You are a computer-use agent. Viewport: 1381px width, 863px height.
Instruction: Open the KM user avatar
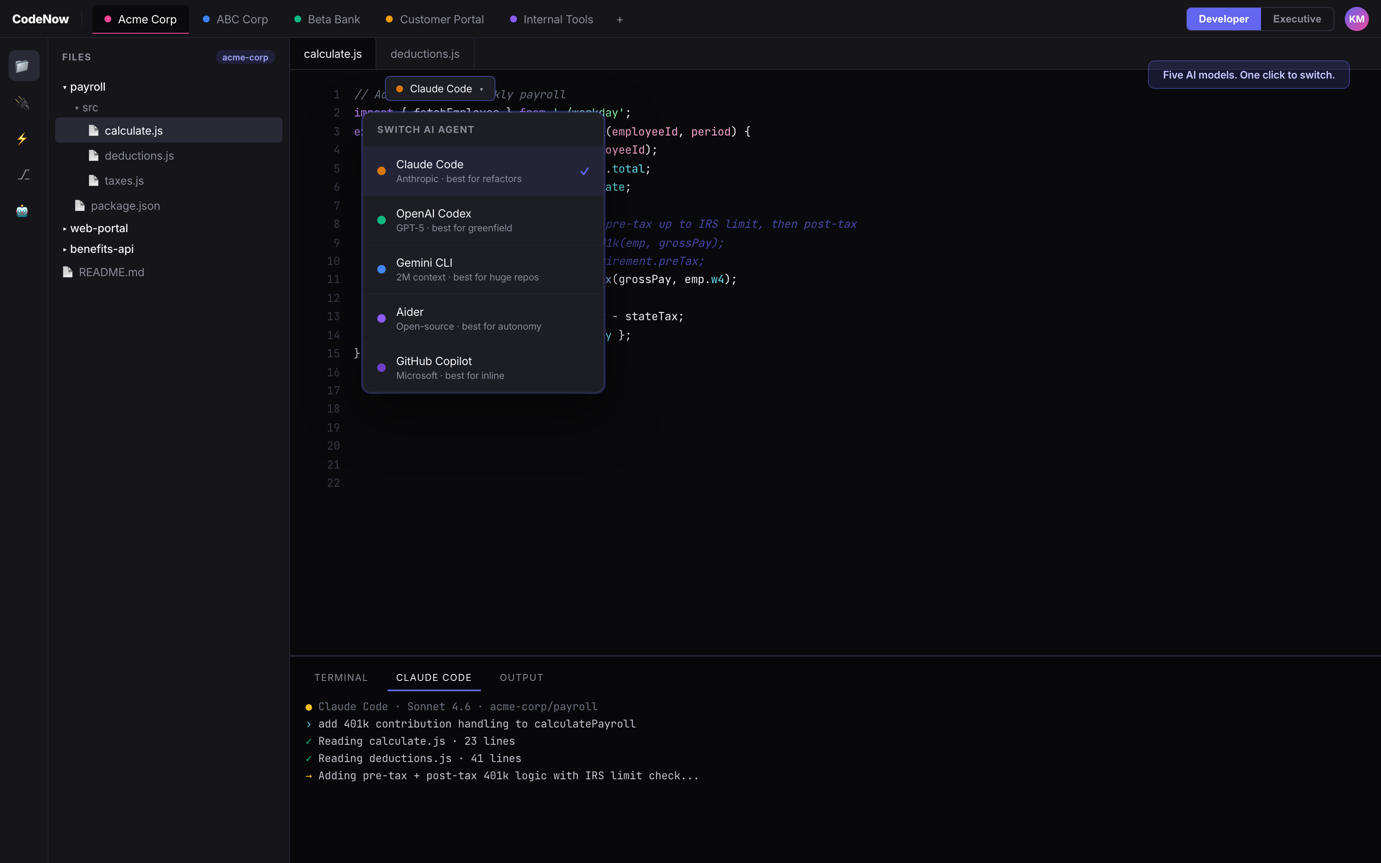pos(1356,19)
